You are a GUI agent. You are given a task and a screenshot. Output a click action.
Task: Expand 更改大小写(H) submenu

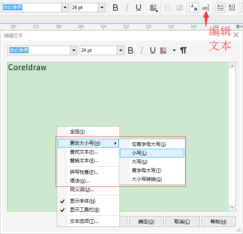click(88, 143)
